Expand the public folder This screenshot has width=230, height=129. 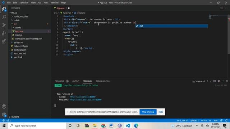(17, 20)
